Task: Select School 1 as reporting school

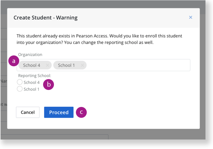Action: click(x=20, y=89)
